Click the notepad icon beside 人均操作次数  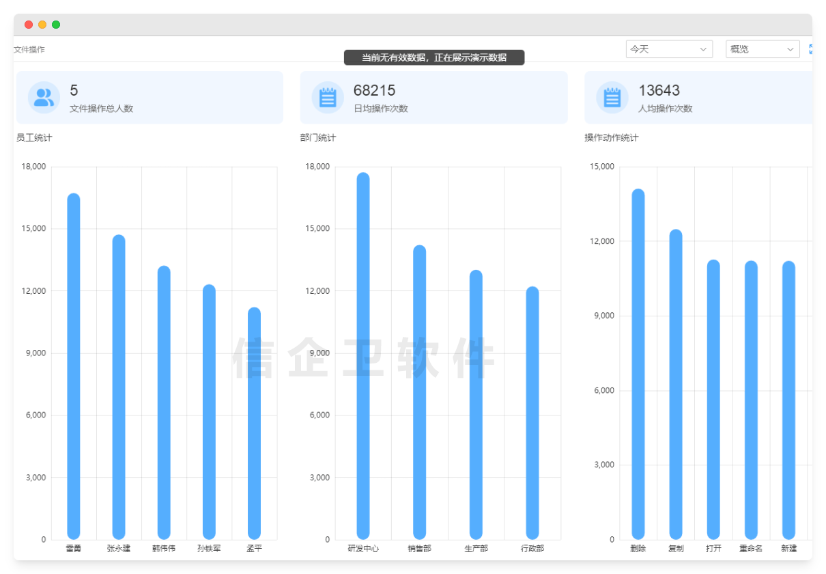click(x=612, y=97)
